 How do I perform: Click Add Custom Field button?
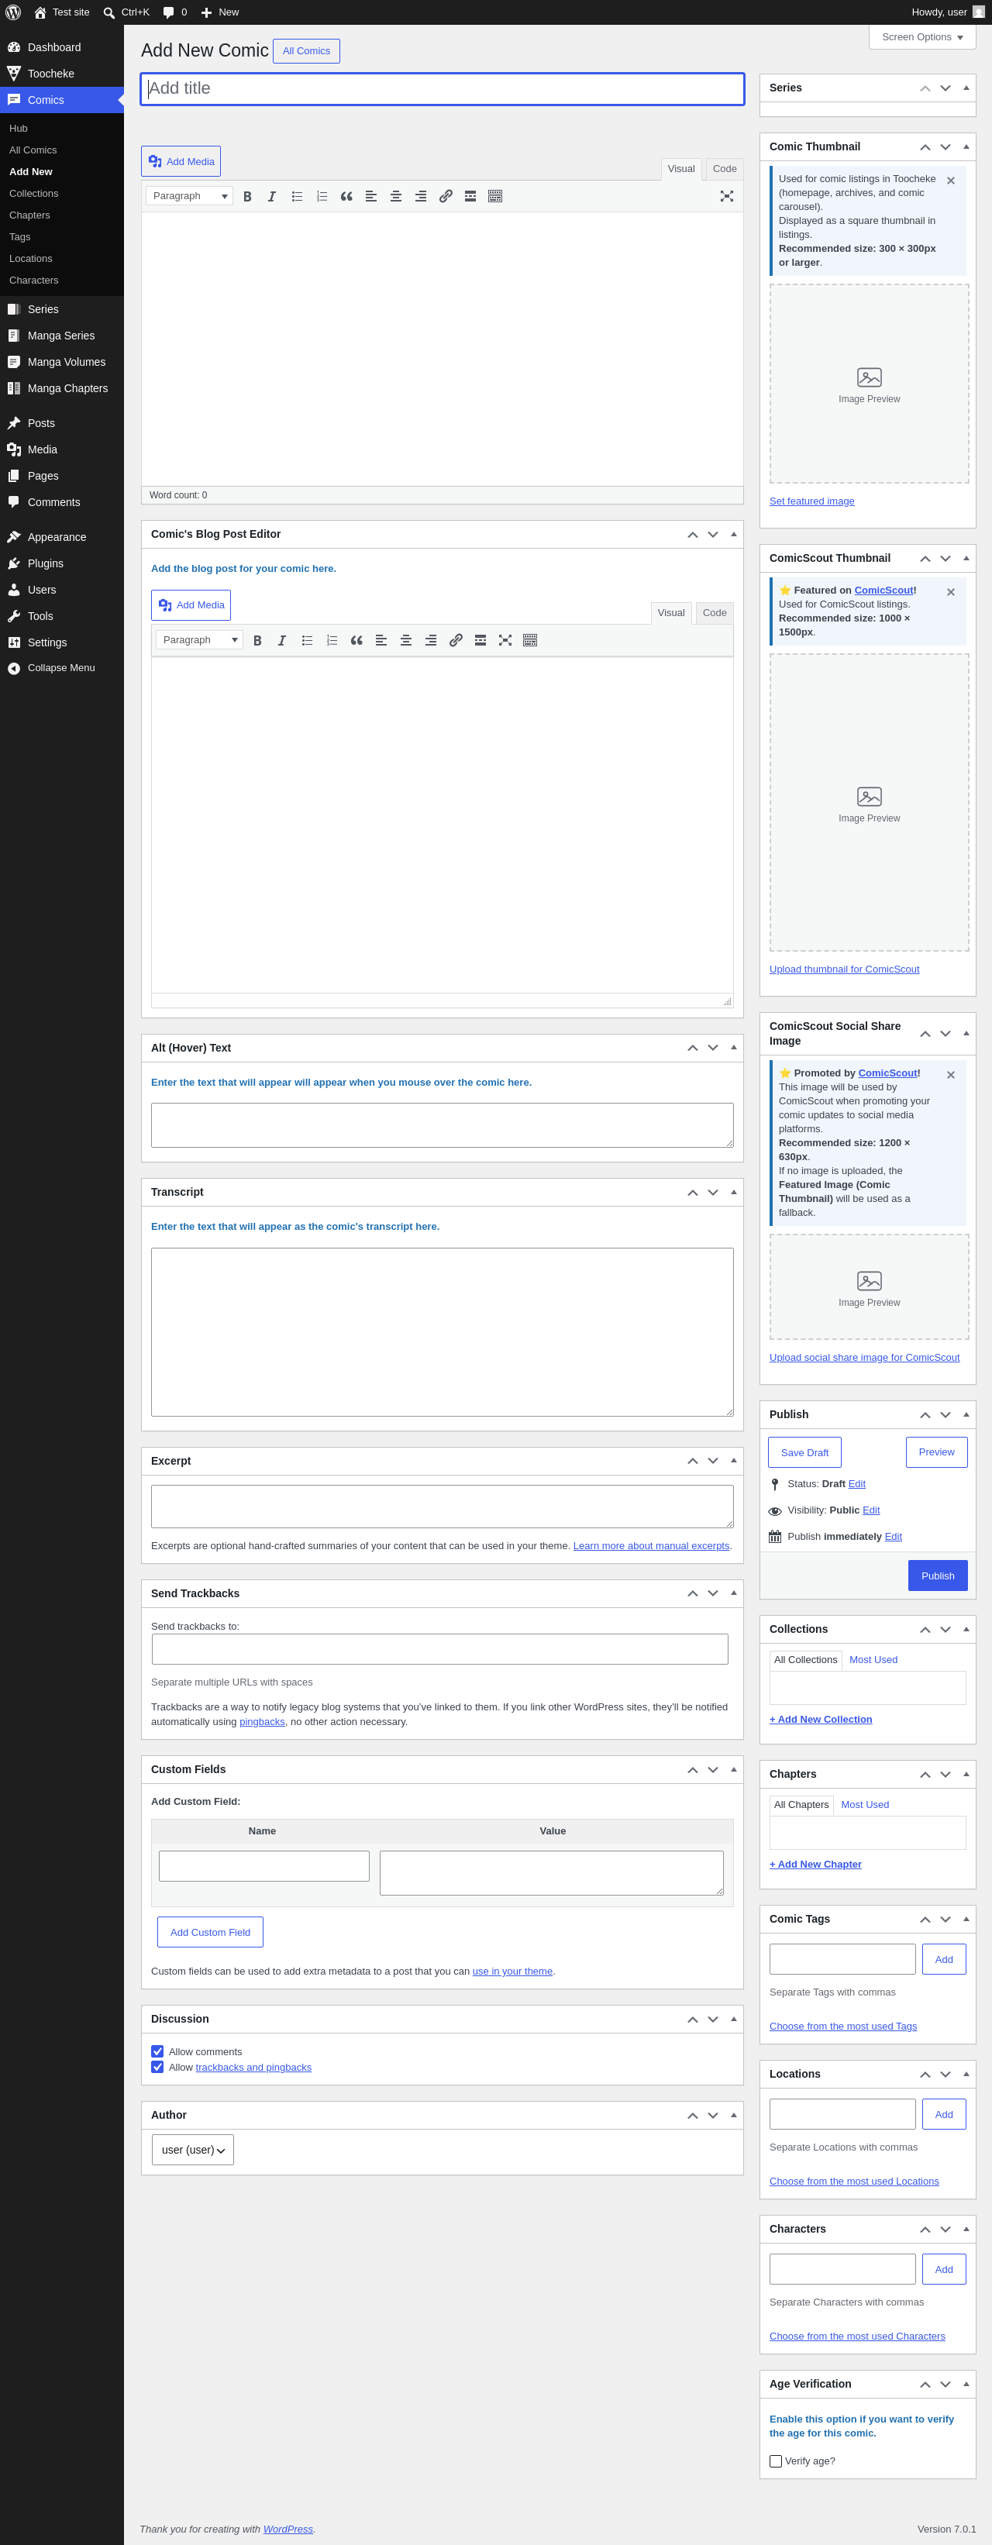(211, 1933)
